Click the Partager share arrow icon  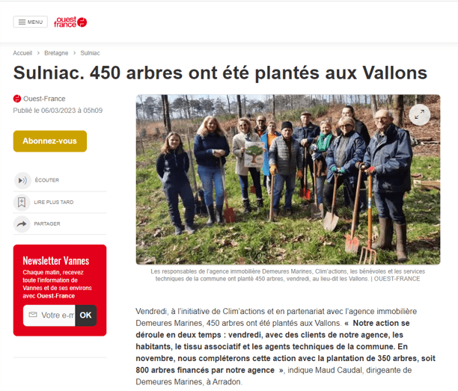(x=22, y=224)
